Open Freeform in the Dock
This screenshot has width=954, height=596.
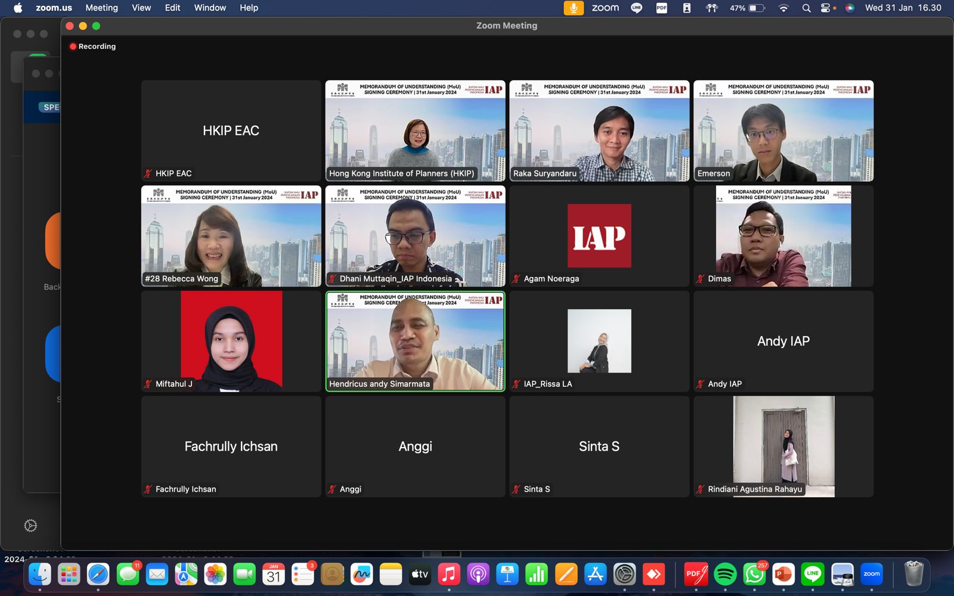pos(361,575)
